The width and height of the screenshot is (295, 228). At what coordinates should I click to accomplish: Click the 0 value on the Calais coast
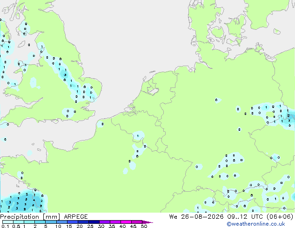[x=102, y=124]
